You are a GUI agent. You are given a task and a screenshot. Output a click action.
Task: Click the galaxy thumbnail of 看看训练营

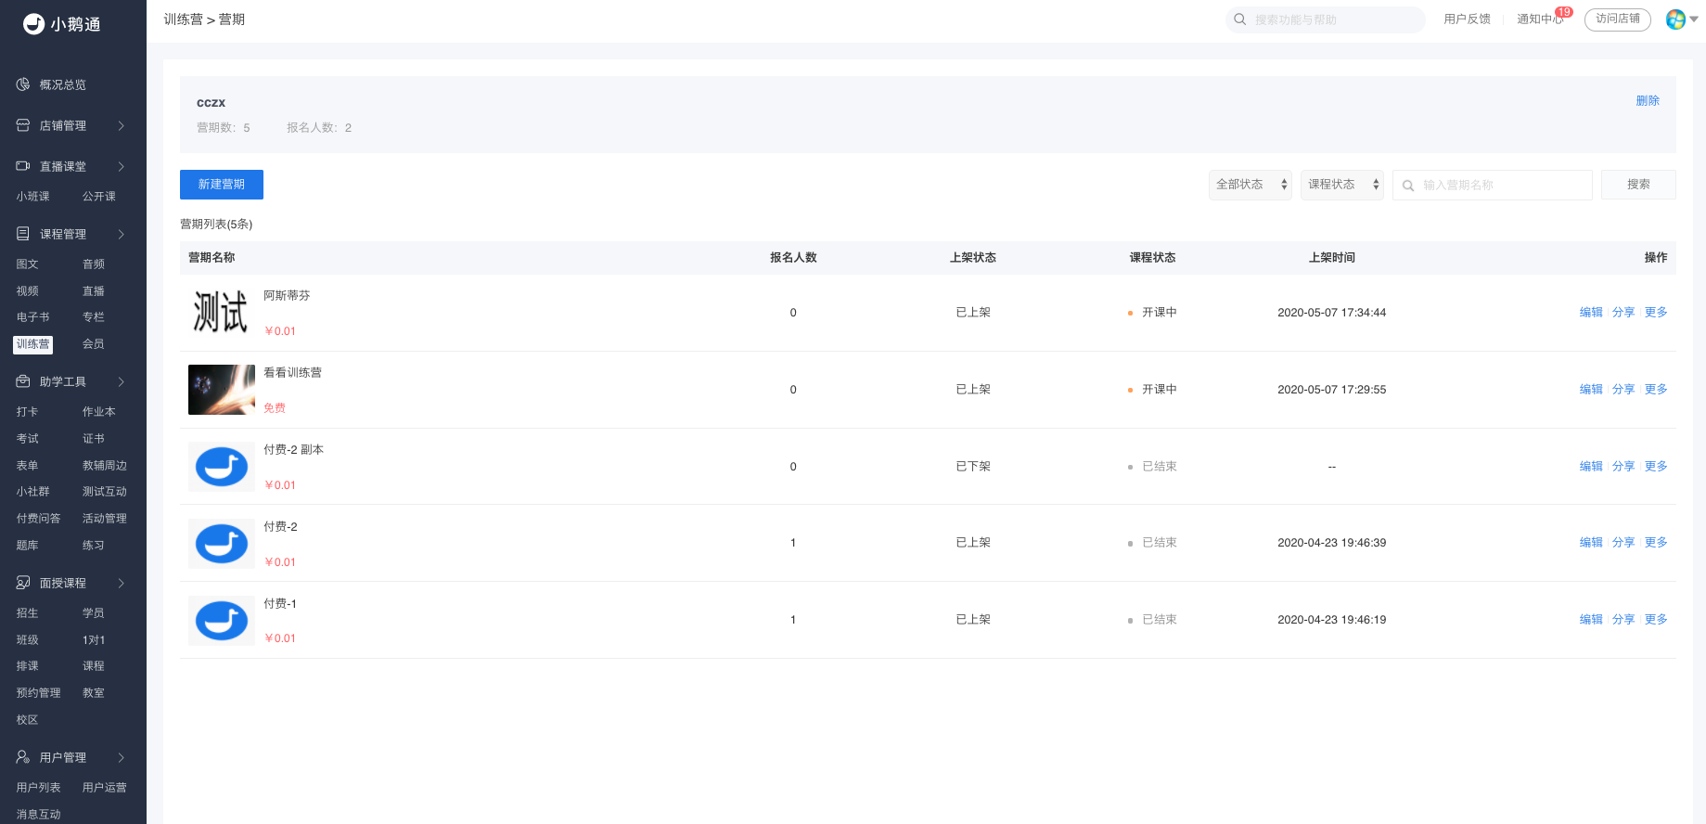tap(222, 390)
